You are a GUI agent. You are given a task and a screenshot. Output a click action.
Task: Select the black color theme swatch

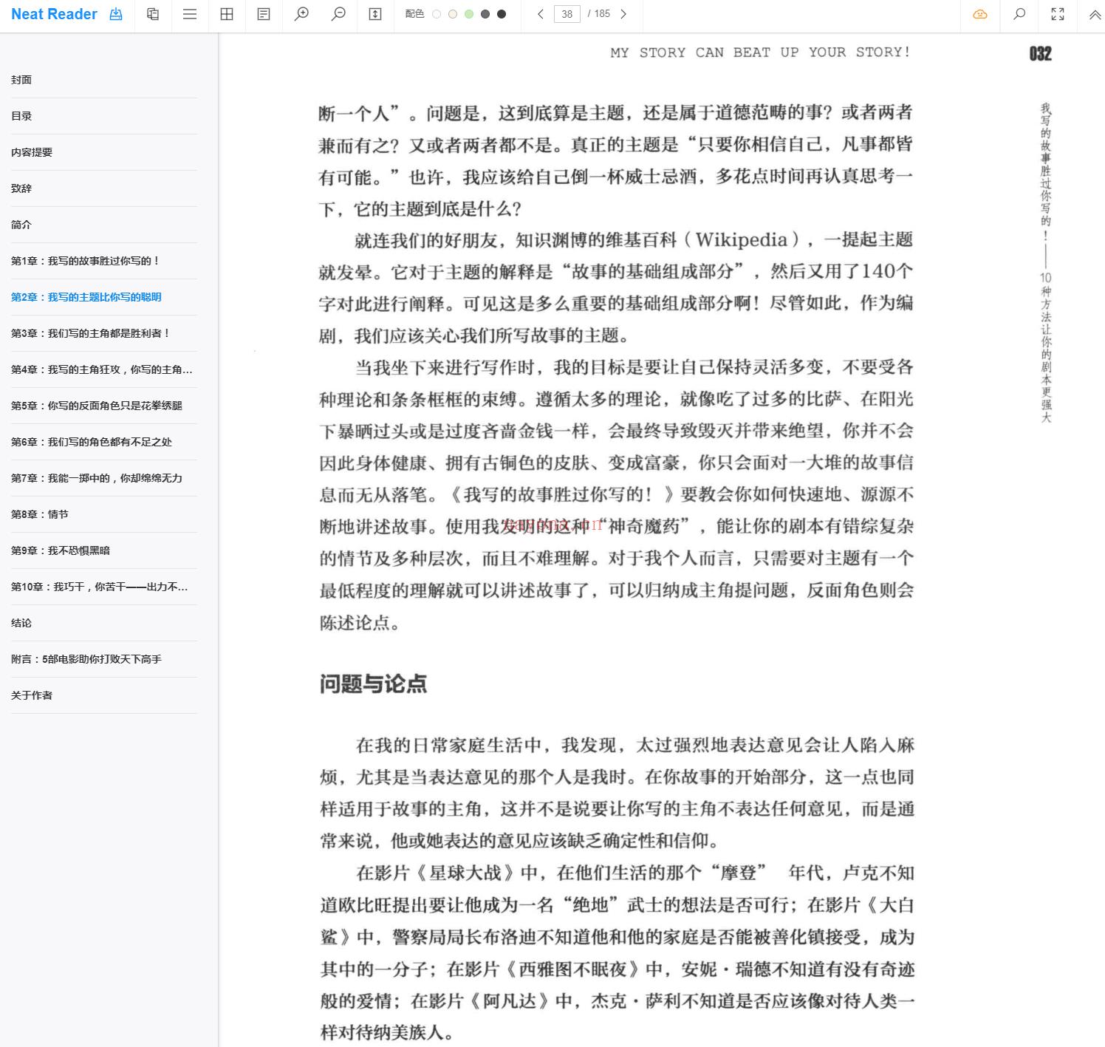click(x=502, y=14)
